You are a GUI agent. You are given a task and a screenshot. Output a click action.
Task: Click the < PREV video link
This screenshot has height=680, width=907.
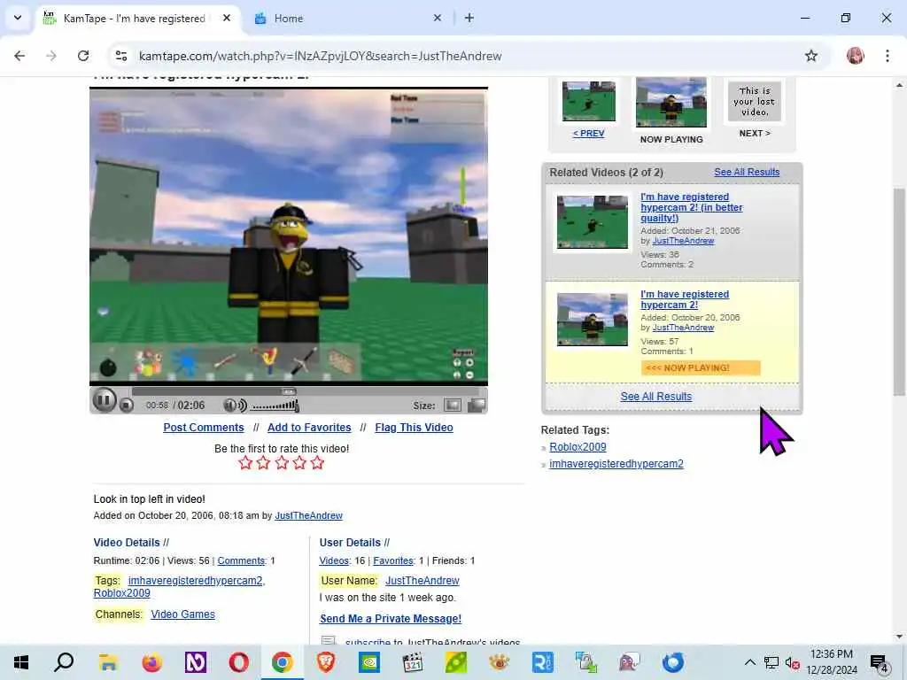(x=588, y=133)
